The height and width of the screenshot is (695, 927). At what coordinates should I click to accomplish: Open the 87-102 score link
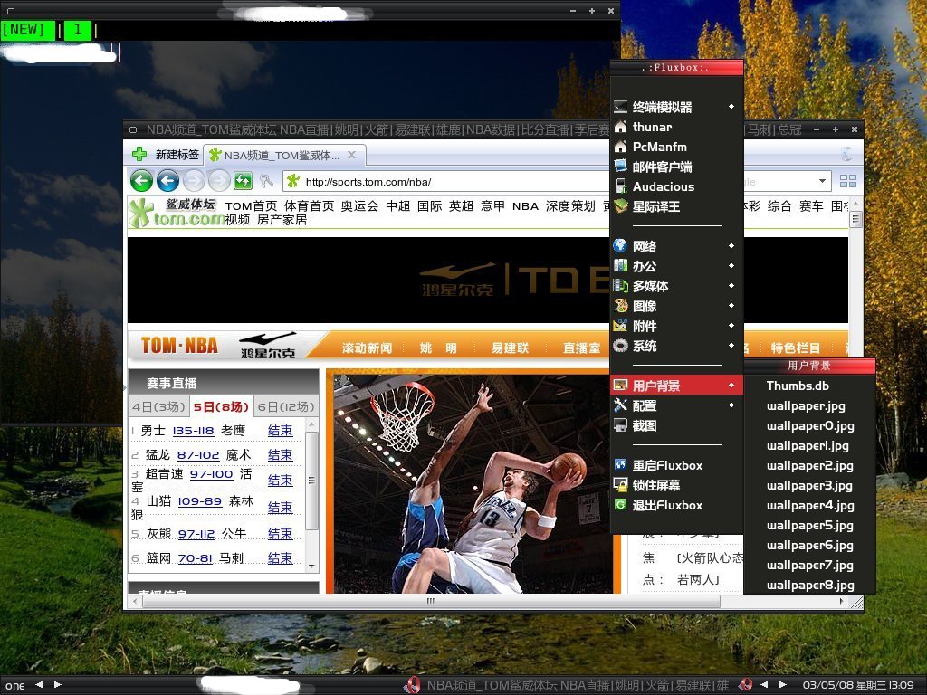[198, 455]
